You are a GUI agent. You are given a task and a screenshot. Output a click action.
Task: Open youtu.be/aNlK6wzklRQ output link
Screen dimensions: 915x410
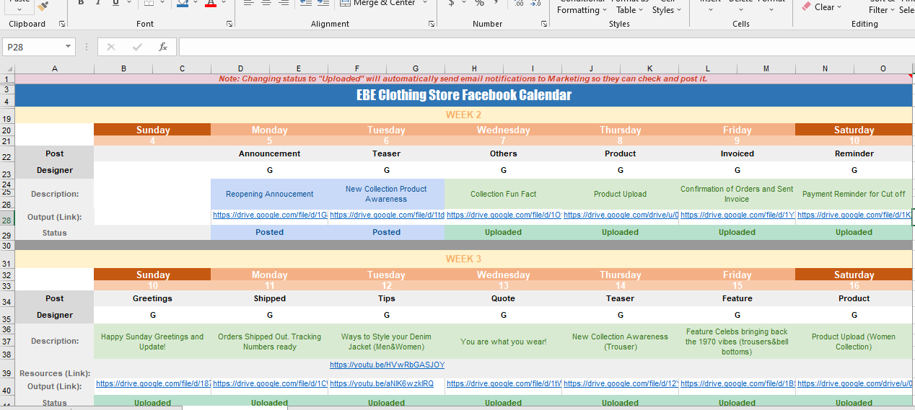[x=382, y=383]
